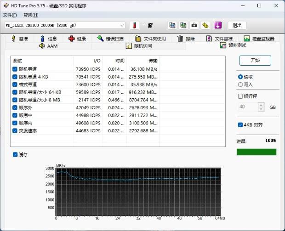The image size is (285, 231).
Task: Click the purple download arrow icon
Action: click(x=218, y=25)
